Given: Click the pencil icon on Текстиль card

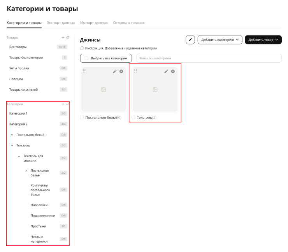Looking at the screenshot, I should click(166, 71).
